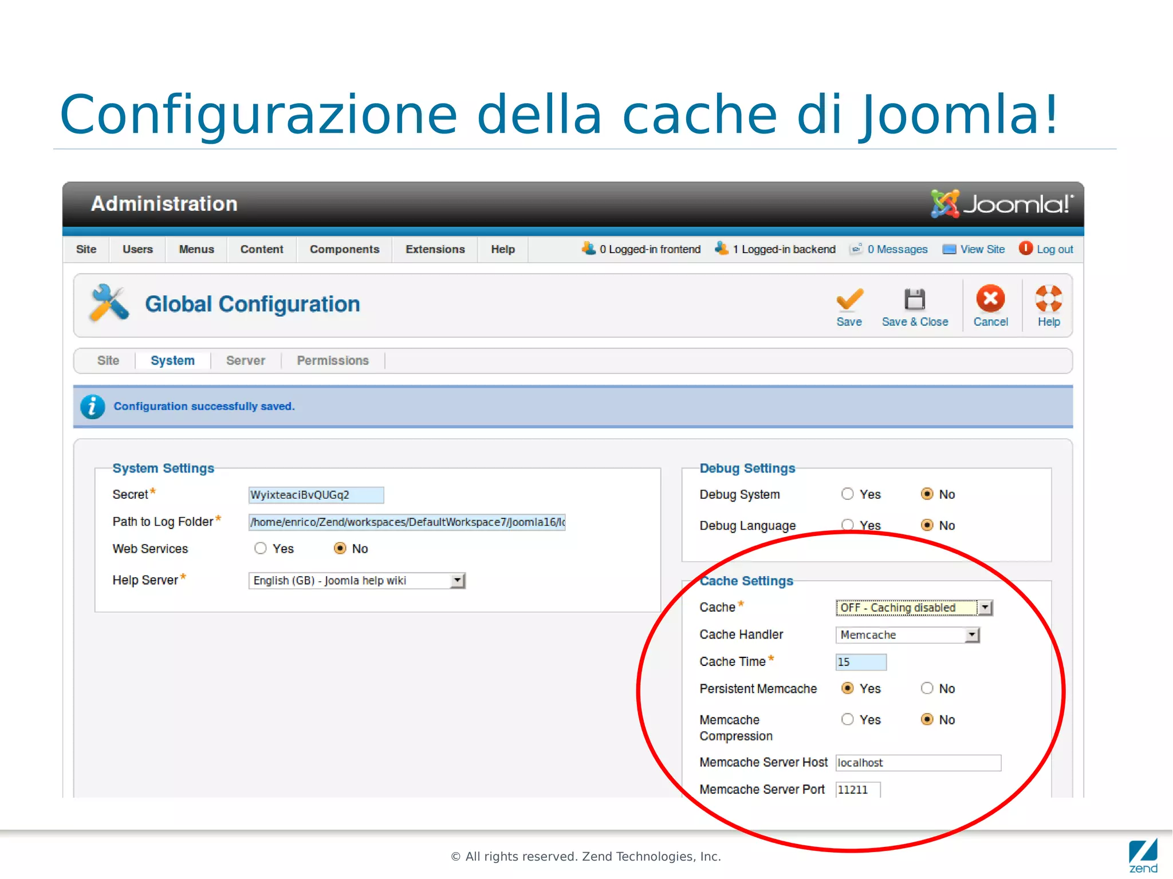Open the Site top menu
The image size is (1173, 879).
[x=86, y=249]
